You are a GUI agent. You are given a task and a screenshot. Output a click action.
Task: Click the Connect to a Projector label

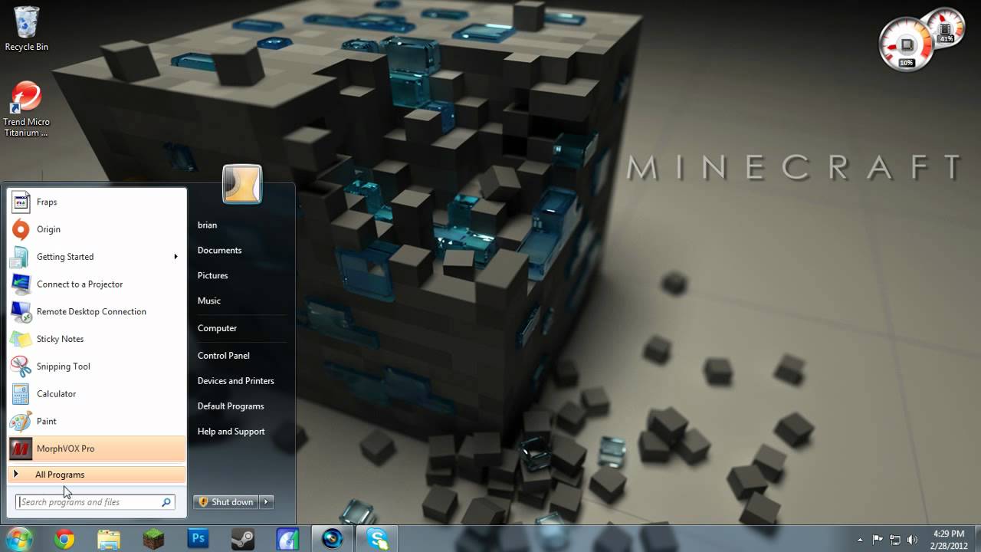(x=80, y=284)
